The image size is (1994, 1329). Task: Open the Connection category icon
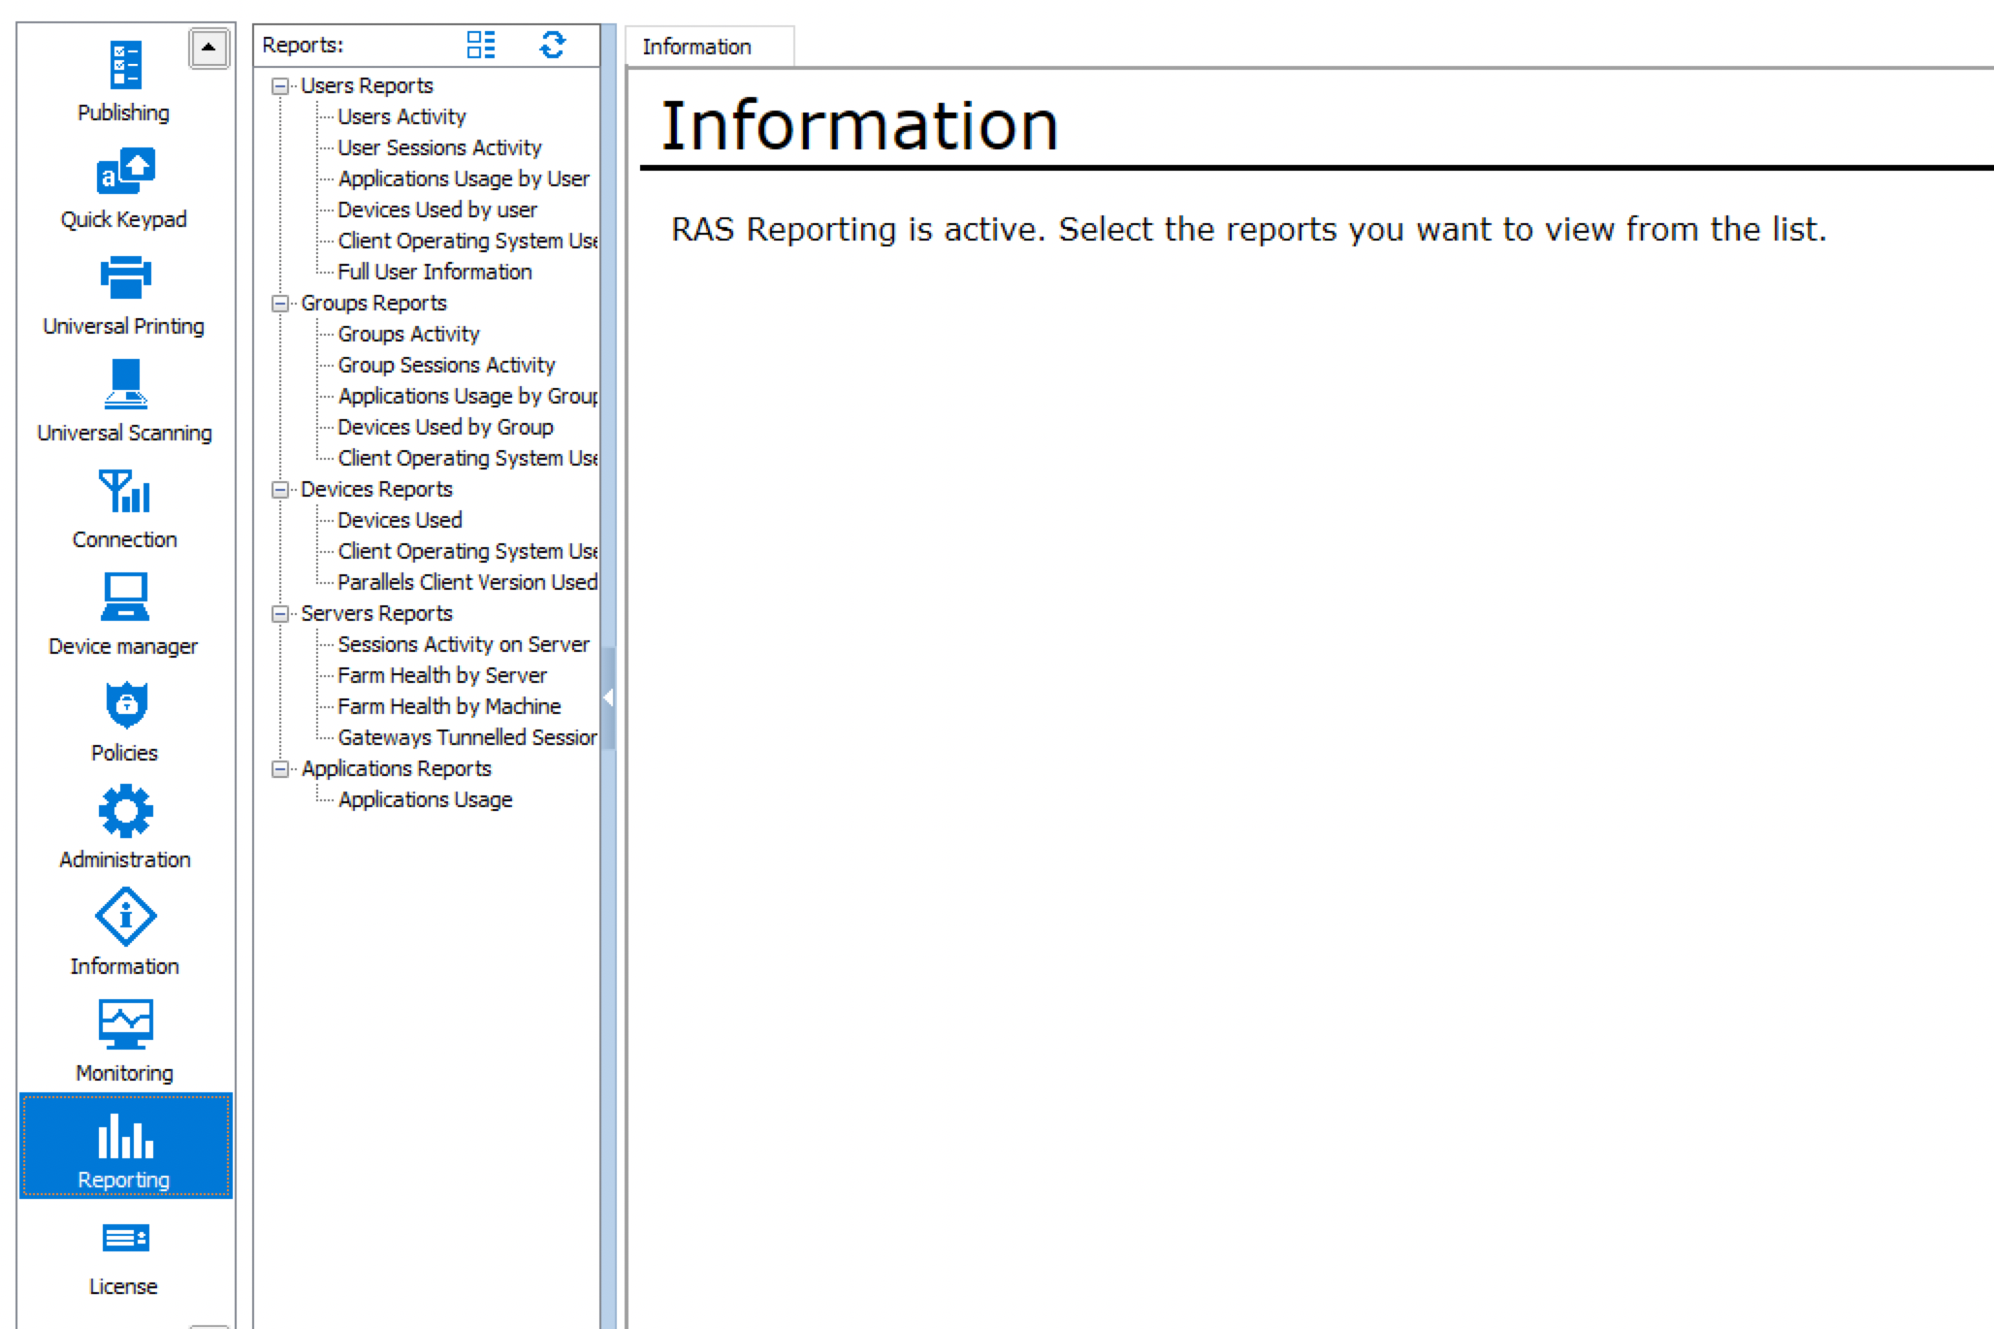click(125, 493)
